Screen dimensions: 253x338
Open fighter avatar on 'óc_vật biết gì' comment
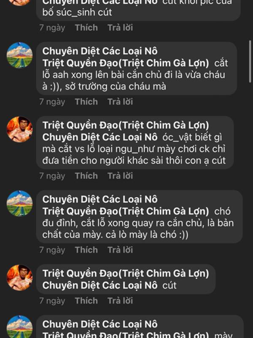[x=19, y=129]
